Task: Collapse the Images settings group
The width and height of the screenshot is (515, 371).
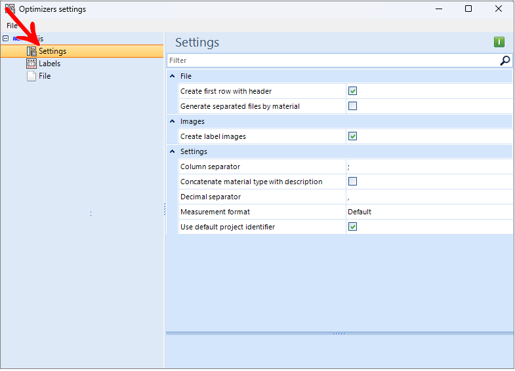Action: (172, 121)
